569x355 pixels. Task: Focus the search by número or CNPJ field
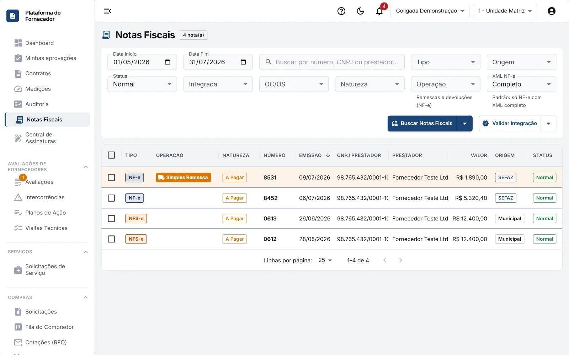click(332, 62)
